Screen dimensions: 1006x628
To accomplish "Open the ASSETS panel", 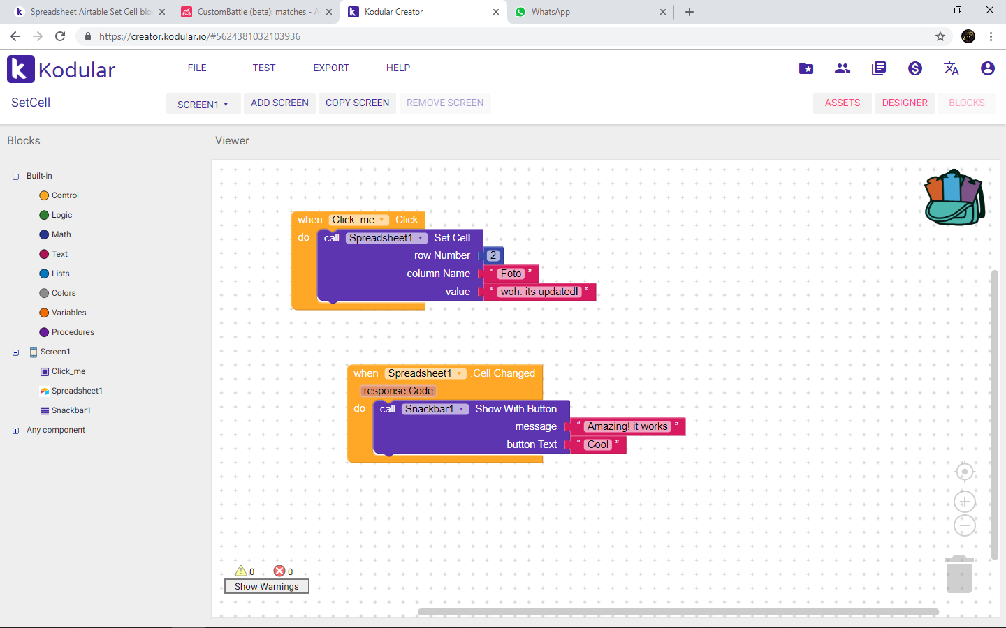I will pos(843,103).
